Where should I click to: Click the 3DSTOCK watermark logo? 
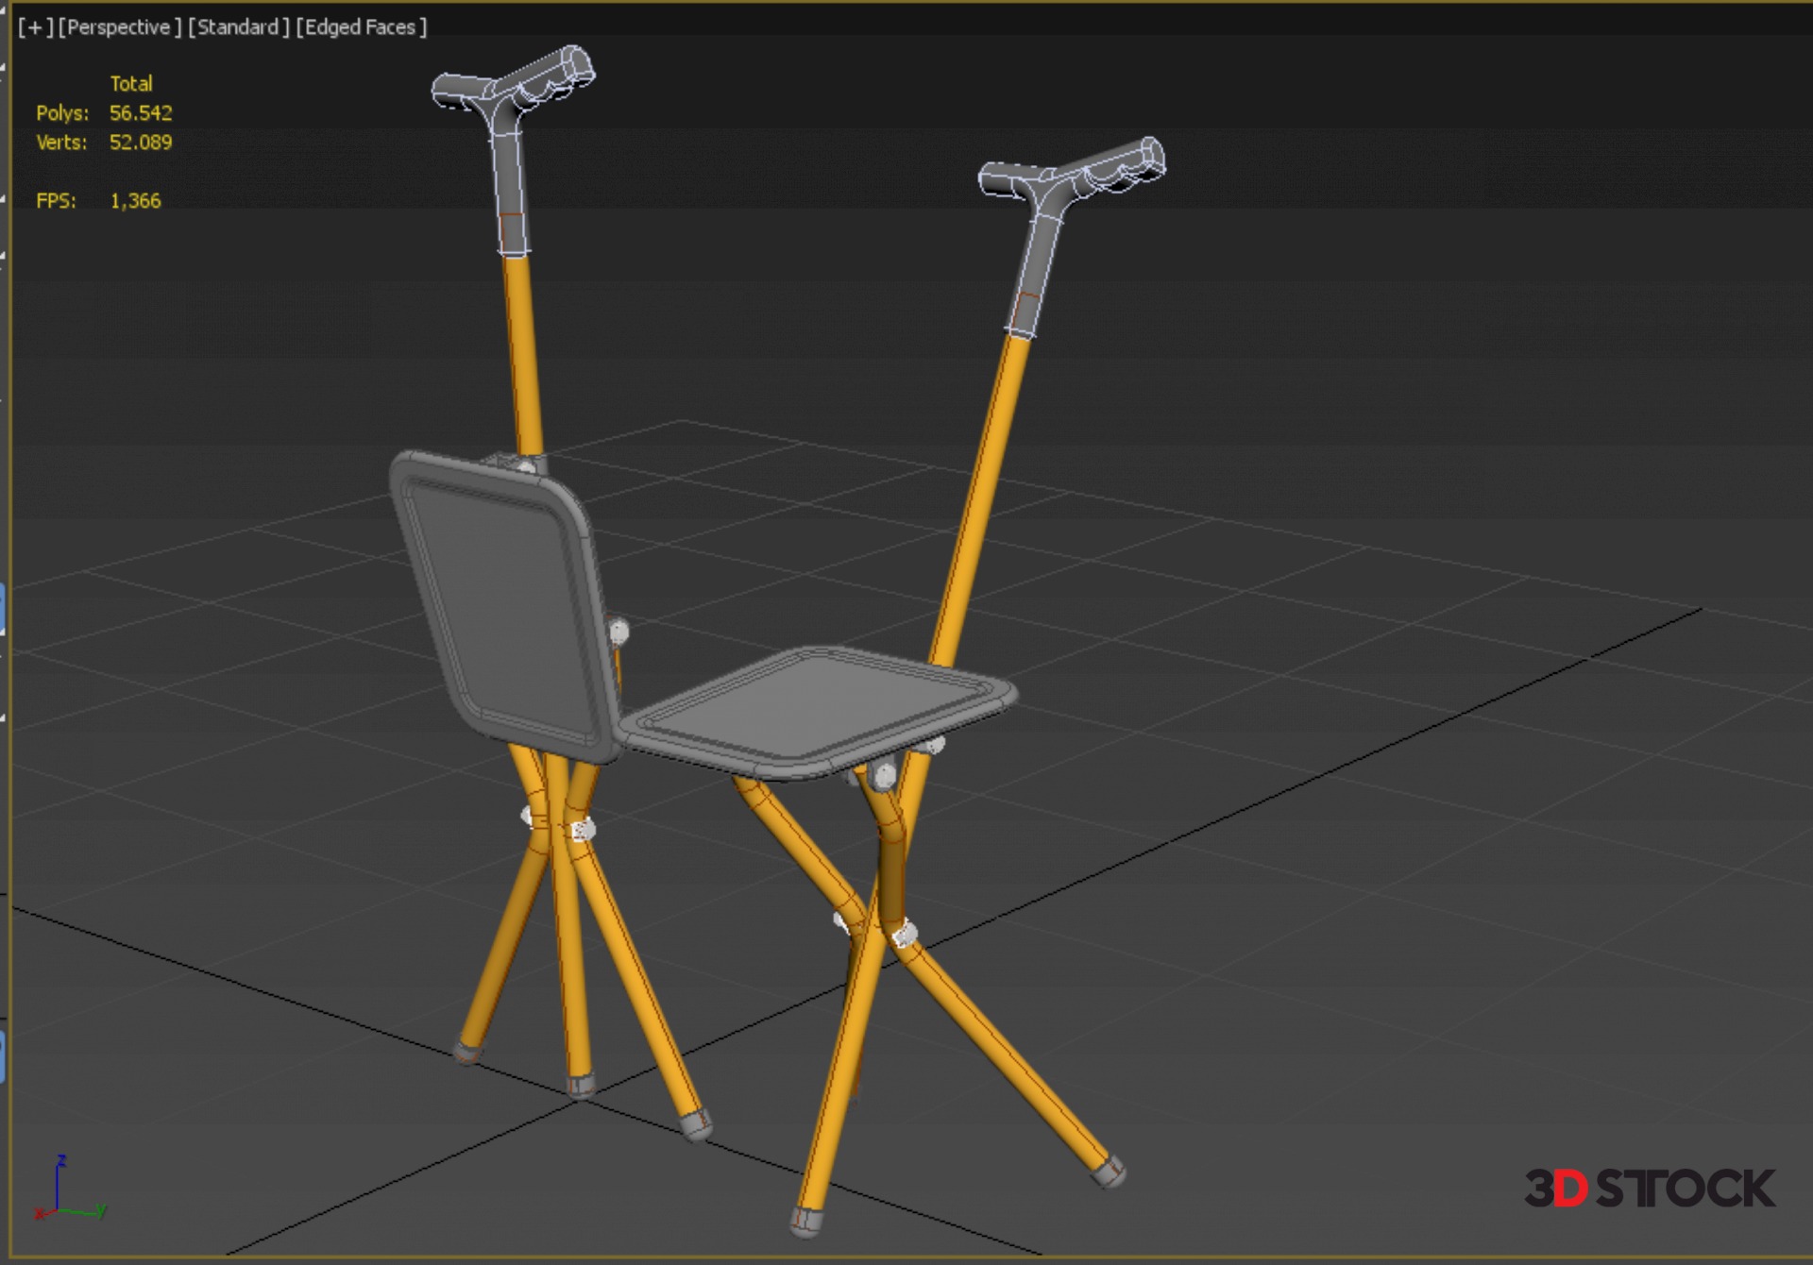pos(1649,1188)
